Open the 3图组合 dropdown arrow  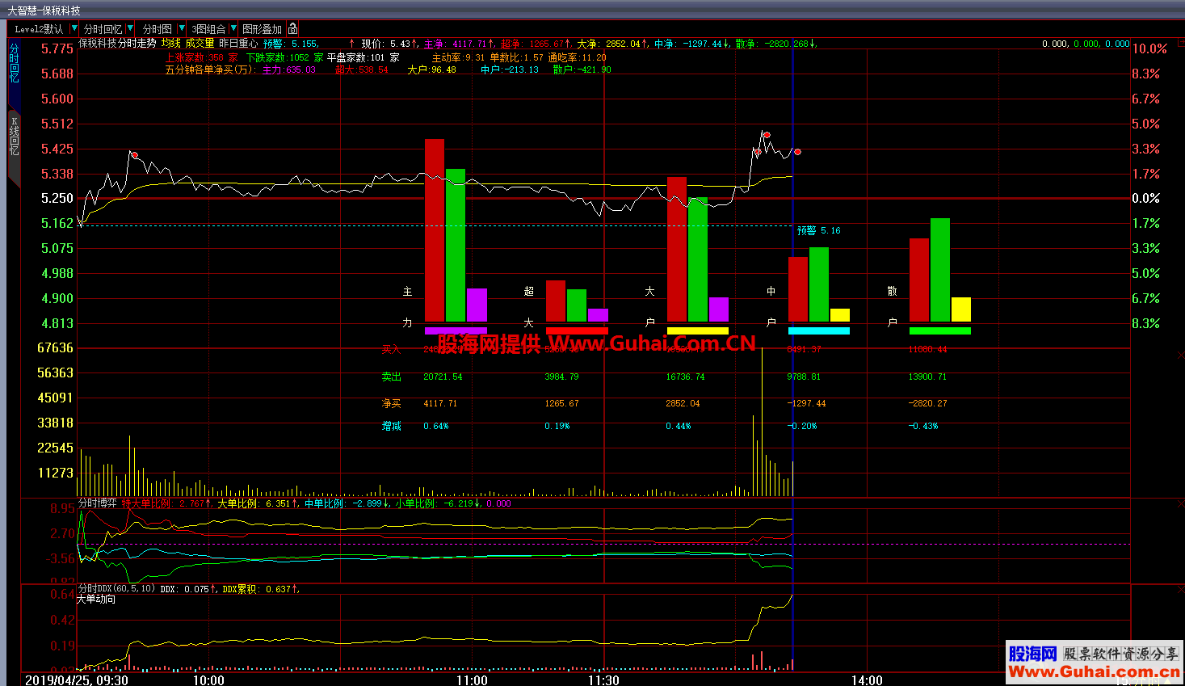point(233,29)
